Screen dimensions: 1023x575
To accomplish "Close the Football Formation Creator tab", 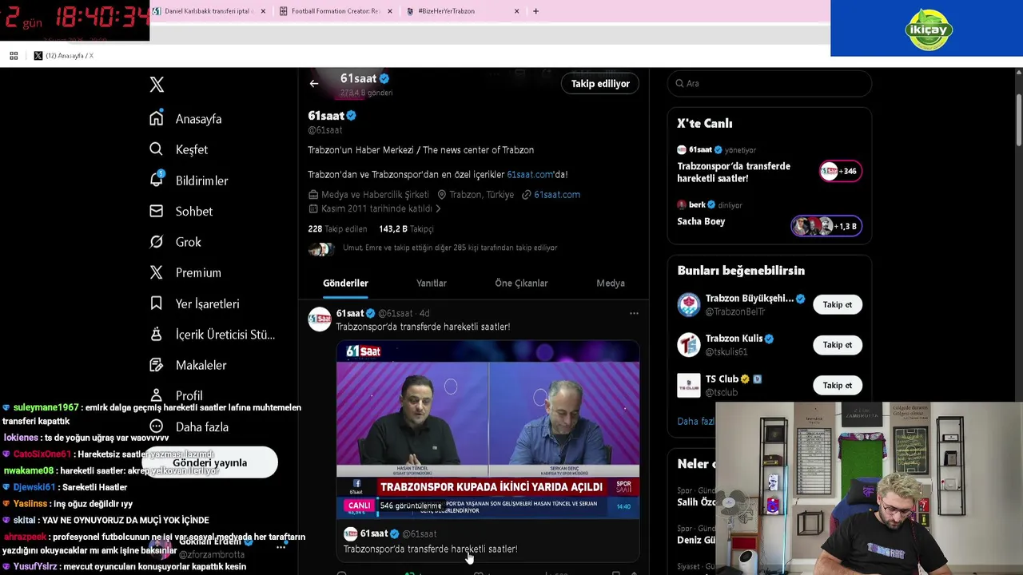I will (390, 11).
